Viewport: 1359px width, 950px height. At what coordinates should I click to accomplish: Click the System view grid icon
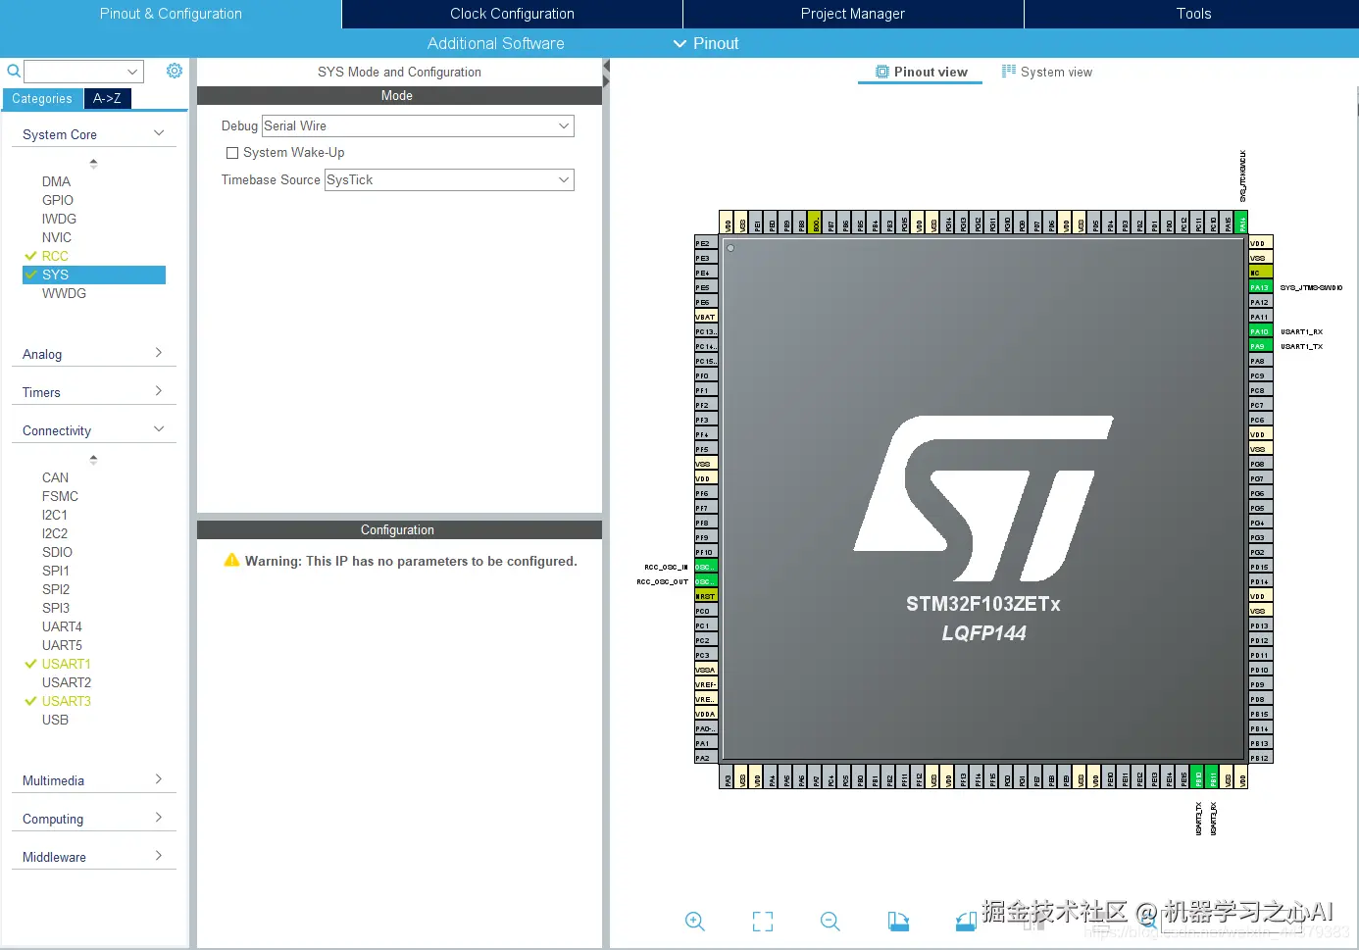tap(1008, 72)
